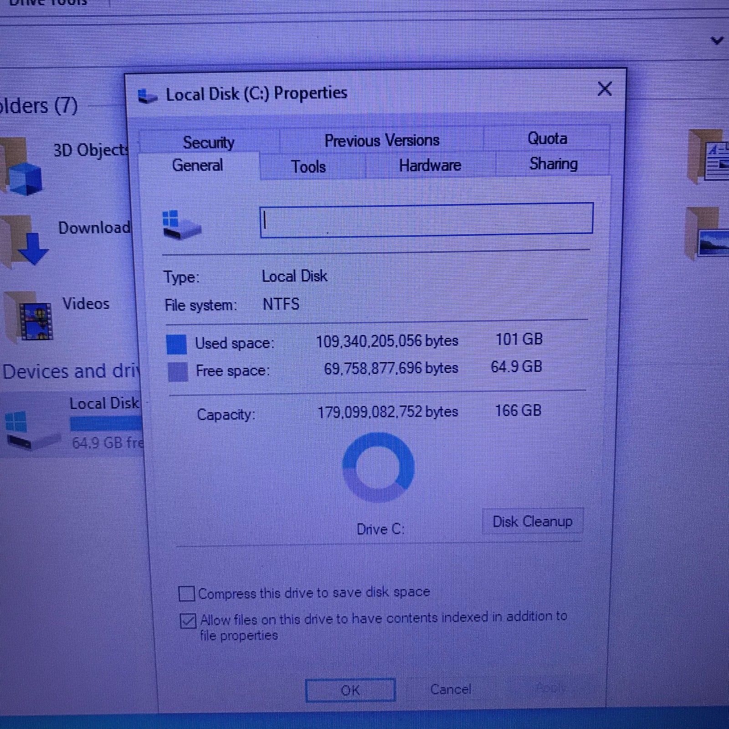The height and width of the screenshot is (729, 729).
Task: Click the 109,340,205,056 bytes value
Action: pos(387,341)
